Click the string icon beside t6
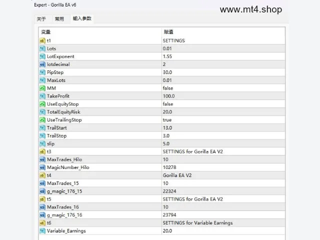Screen dimensions: 320x240 (42, 223)
